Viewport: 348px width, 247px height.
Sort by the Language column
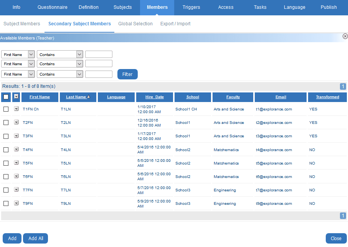click(116, 97)
